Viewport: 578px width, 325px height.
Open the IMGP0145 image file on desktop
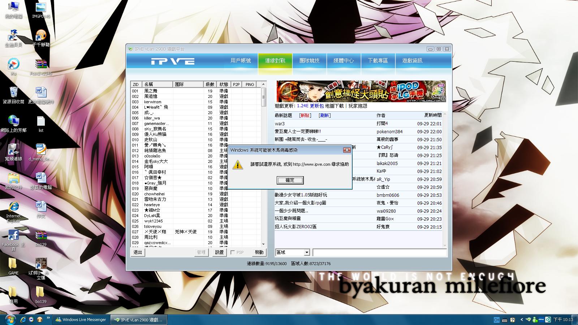click(41, 10)
